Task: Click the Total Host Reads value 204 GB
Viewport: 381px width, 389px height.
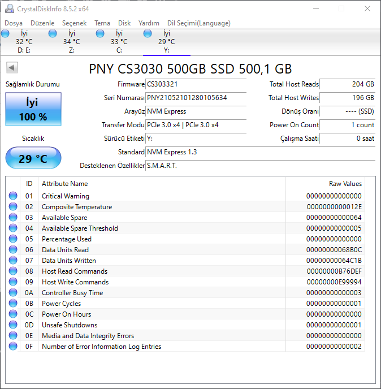Action: (348, 84)
